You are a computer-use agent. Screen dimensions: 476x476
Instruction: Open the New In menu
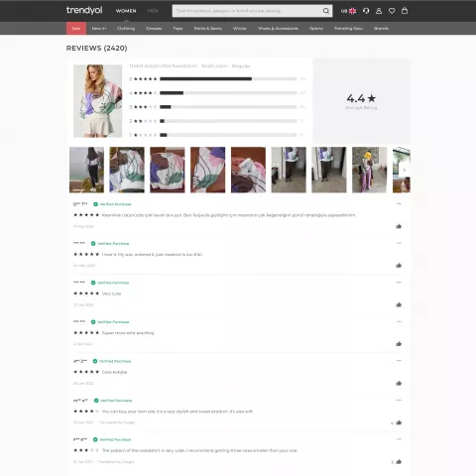[99, 29]
